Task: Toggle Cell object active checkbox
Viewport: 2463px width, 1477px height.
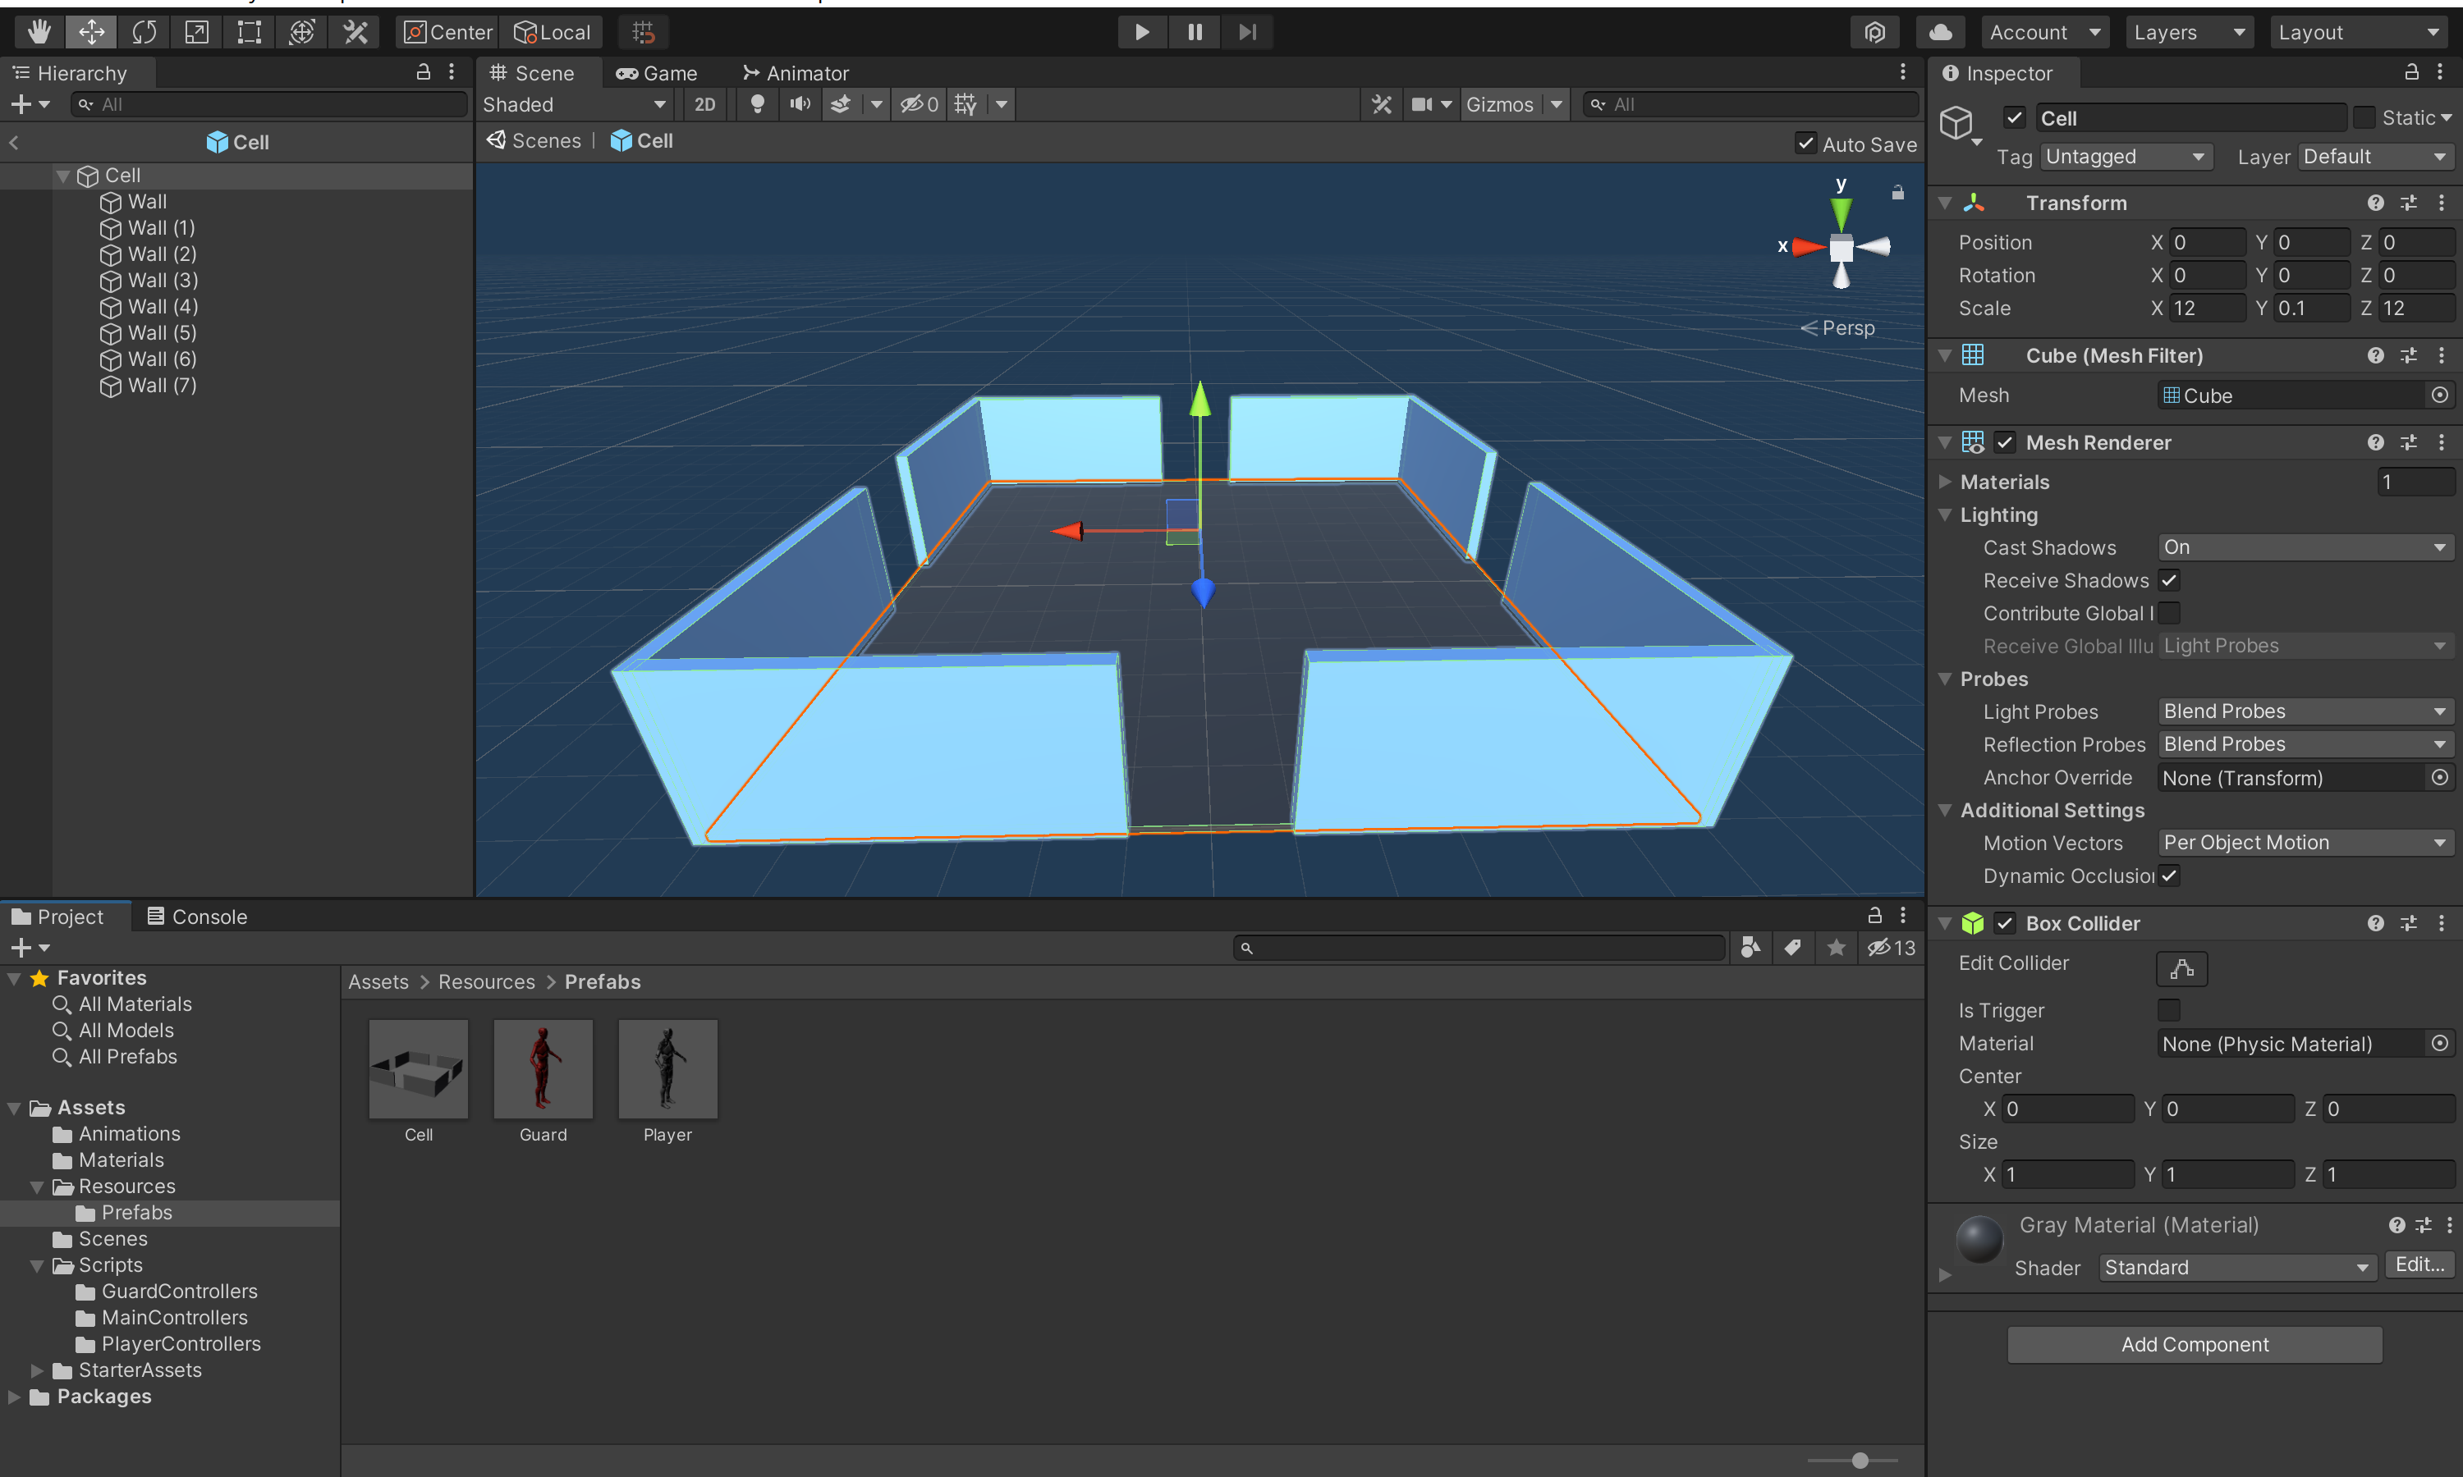Action: pyautogui.click(x=2014, y=118)
